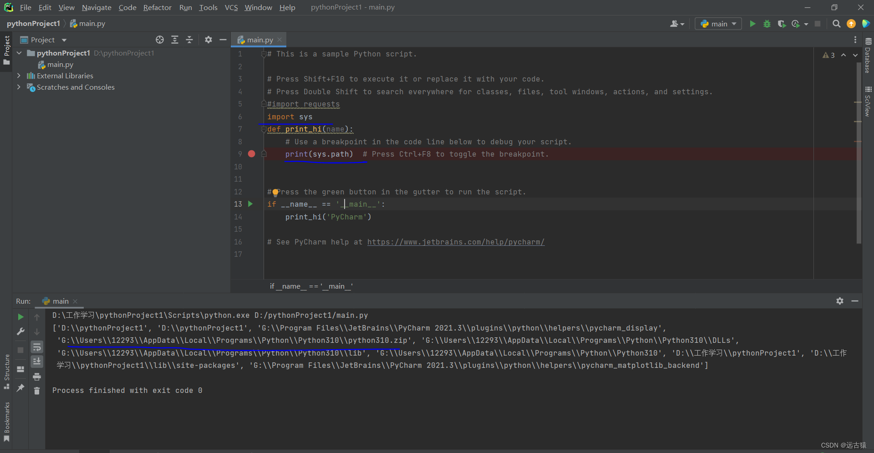Screen dimensions: 874x453
Task: Open run configuration with the wrench icon
Action: (x=20, y=331)
